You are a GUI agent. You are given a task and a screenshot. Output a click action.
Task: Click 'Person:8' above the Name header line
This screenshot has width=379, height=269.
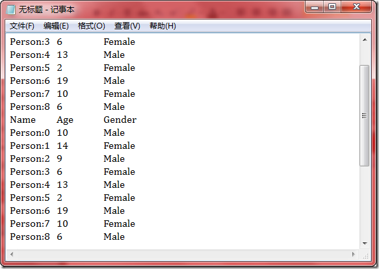coord(30,107)
